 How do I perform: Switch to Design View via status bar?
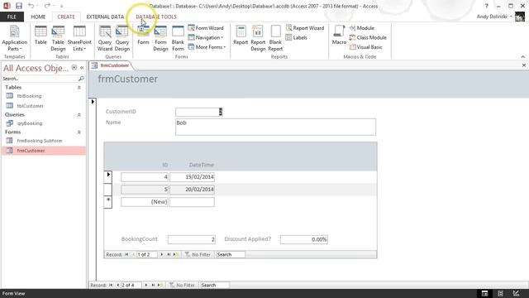coord(516,293)
